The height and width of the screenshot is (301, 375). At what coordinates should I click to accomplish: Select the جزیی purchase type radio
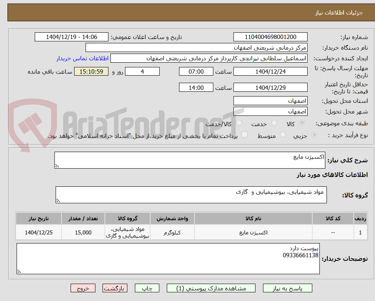(315, 135)
